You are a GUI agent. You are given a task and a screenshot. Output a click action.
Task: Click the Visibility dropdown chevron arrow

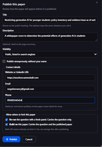click(95, 54)
